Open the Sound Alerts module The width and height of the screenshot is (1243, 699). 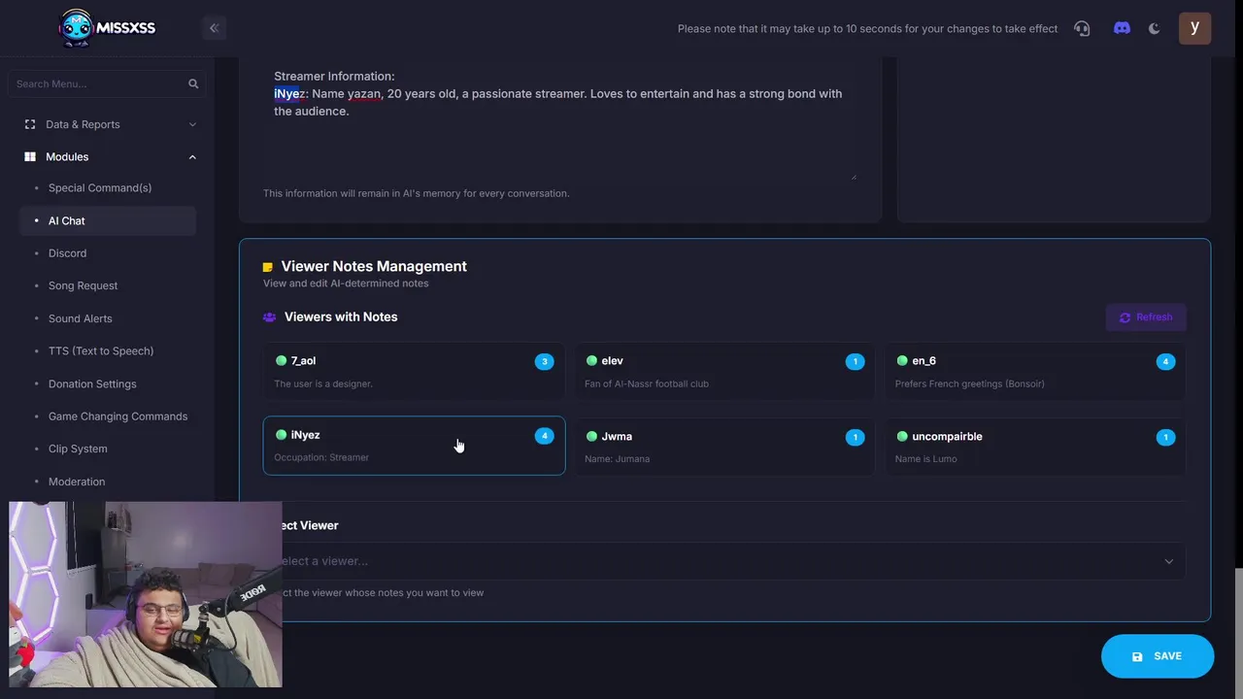[80, 318]
